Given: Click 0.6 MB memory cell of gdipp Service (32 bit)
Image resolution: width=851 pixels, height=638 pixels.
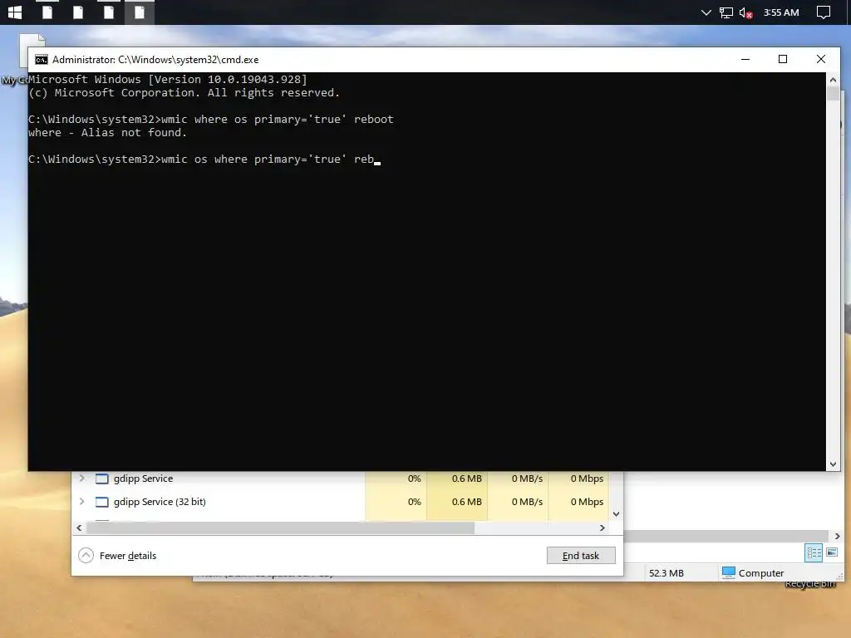Looking at the screenshot, I should (457, 502).
